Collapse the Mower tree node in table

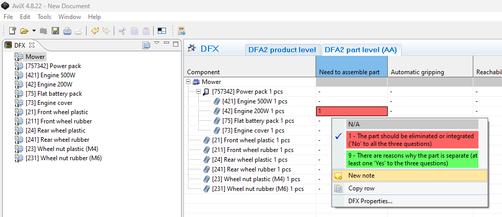(189, 82)
